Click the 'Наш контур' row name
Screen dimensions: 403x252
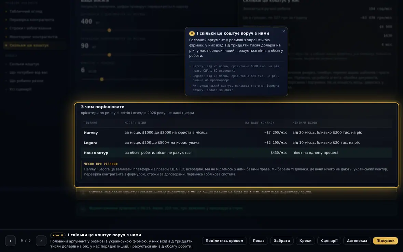(x=96, y=153)
